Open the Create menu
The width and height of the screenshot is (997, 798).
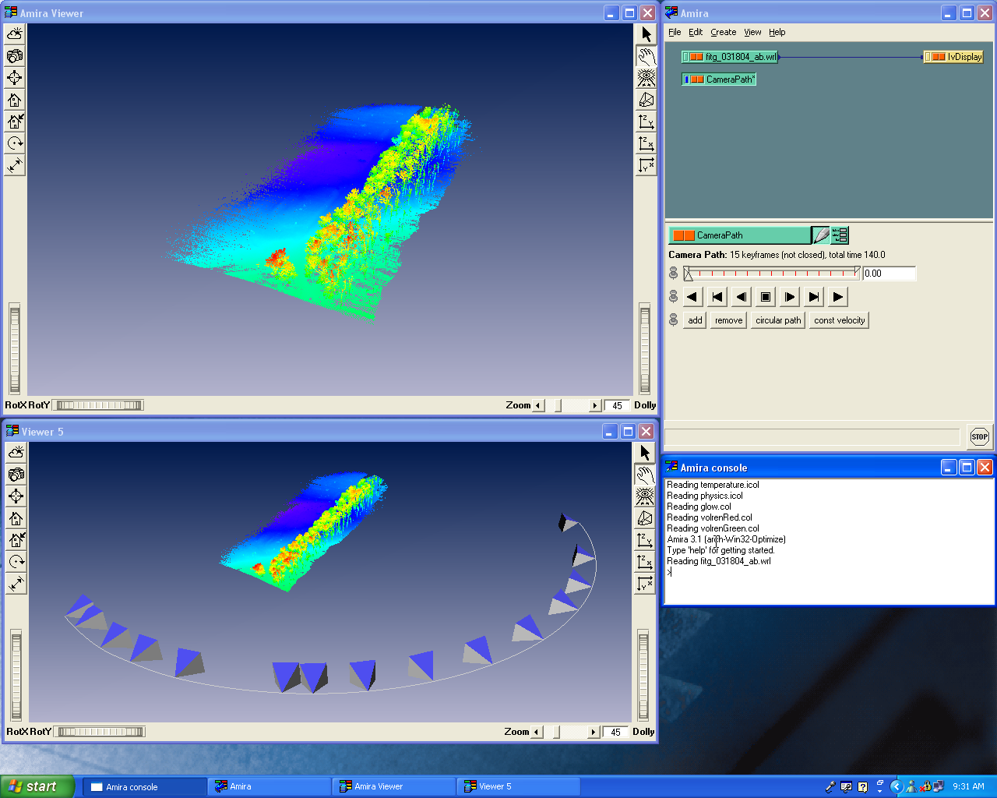point(723,32)
